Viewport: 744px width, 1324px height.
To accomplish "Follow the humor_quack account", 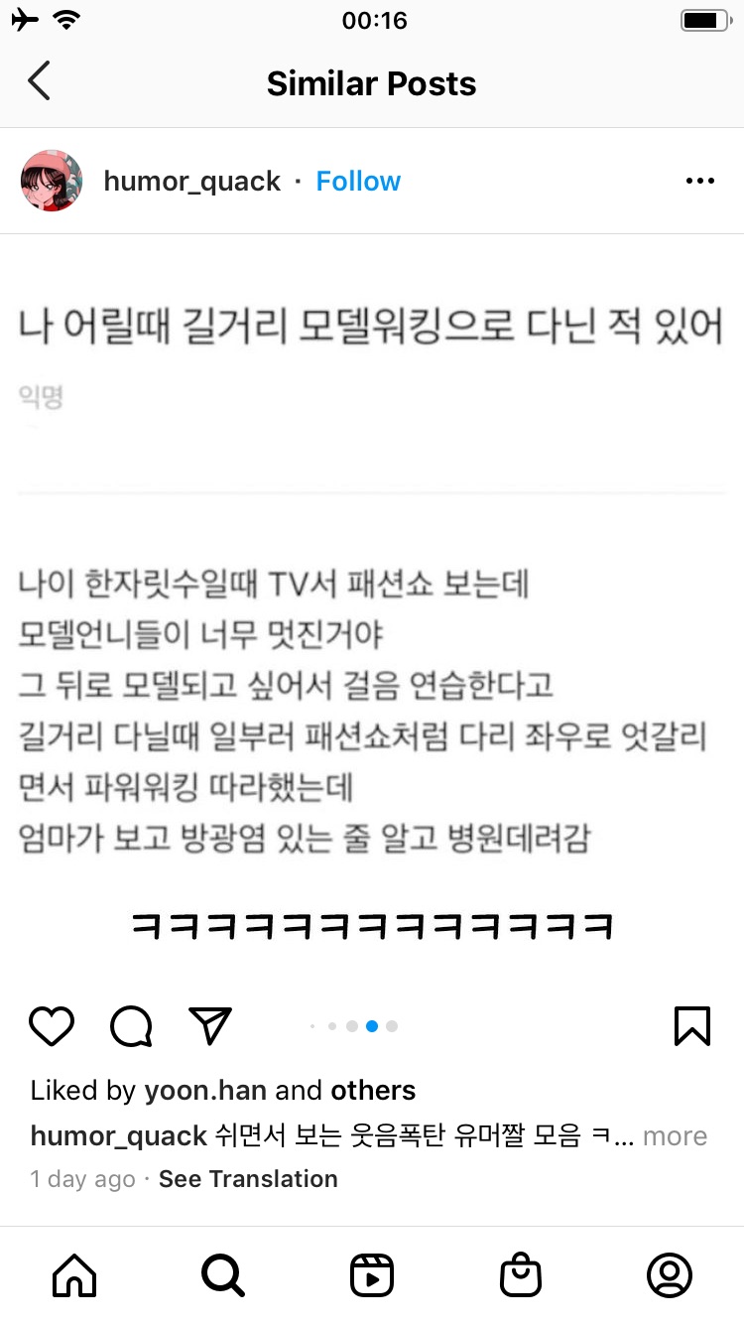I will (x=358, y=182).
